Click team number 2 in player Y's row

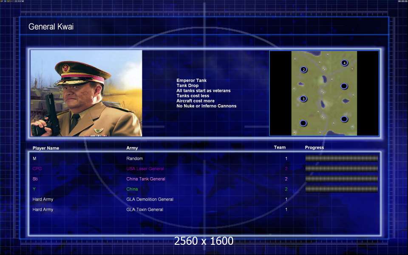[286, 189]
